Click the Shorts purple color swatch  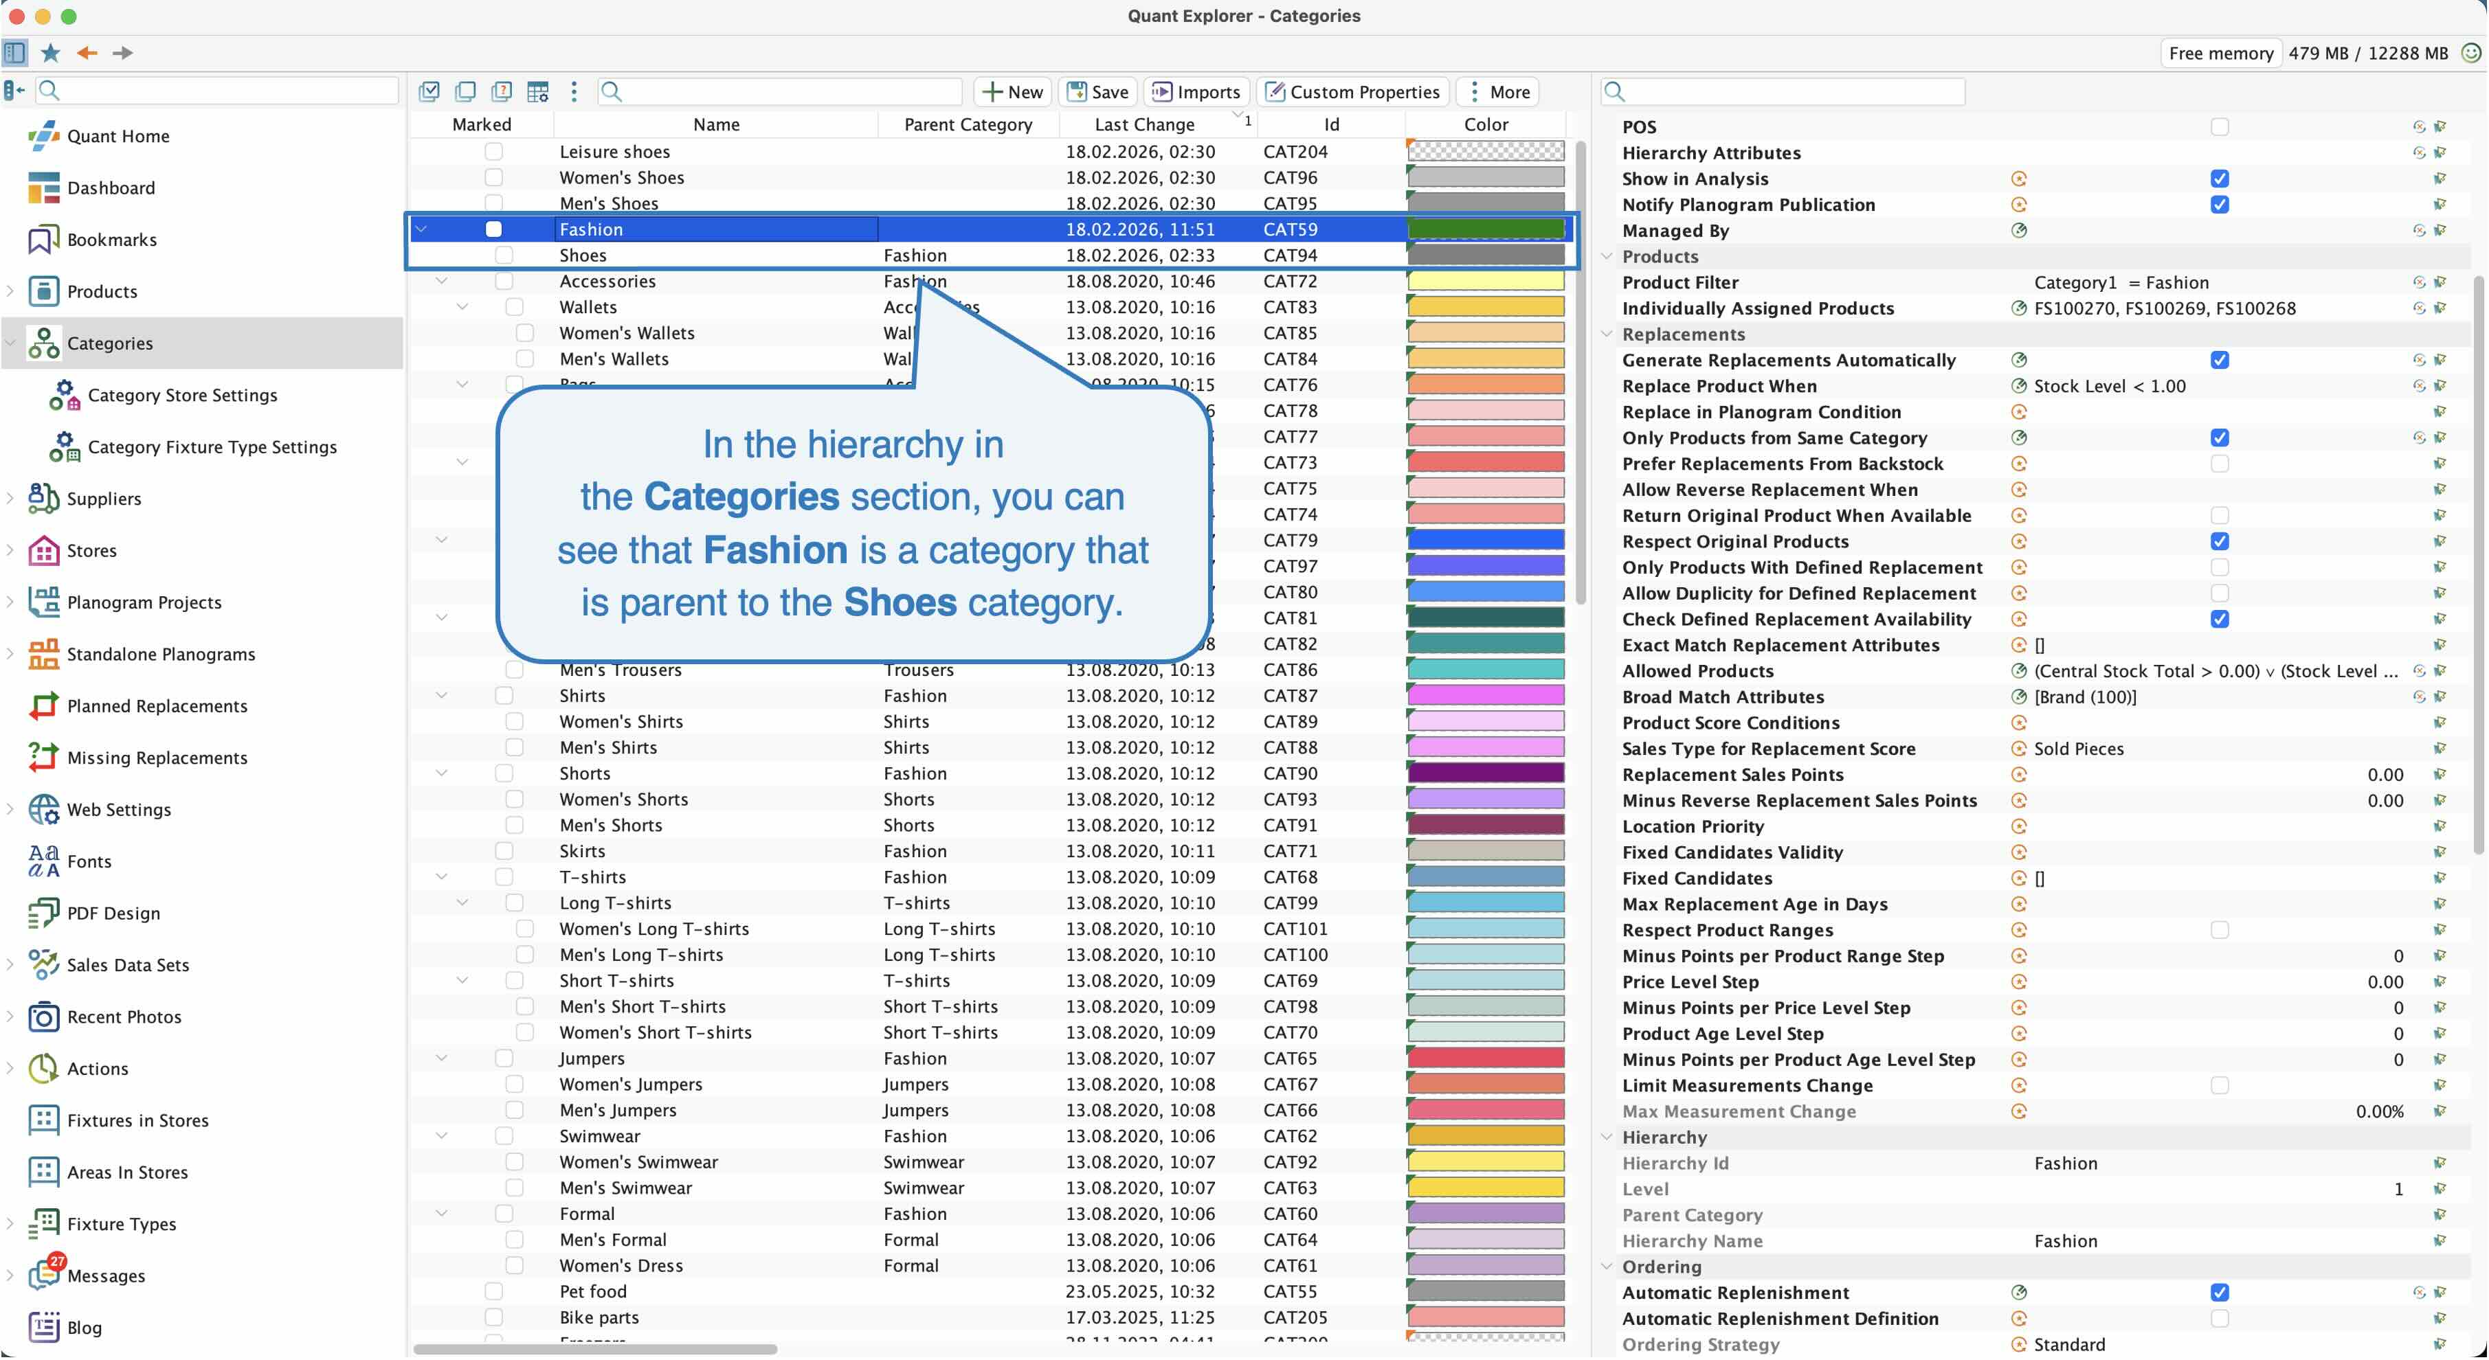pyautogui.click(x=1485, y=773)
